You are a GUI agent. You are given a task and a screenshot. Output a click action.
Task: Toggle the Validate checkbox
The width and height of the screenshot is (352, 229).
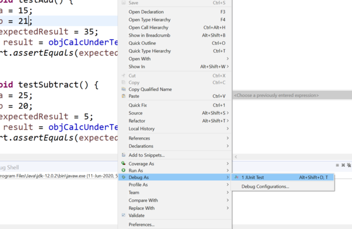[x=123, y=215]
